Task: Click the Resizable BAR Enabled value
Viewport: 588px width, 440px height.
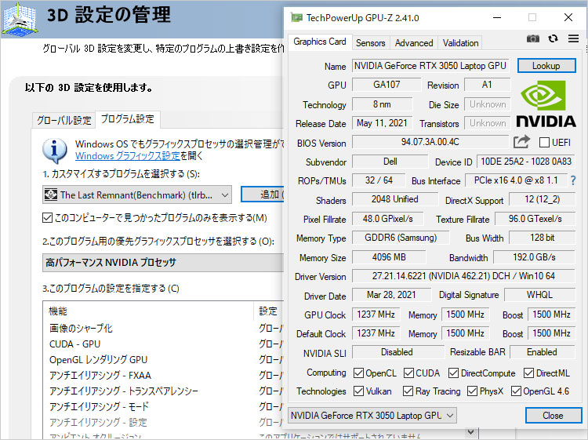Action: coord(542,352)
